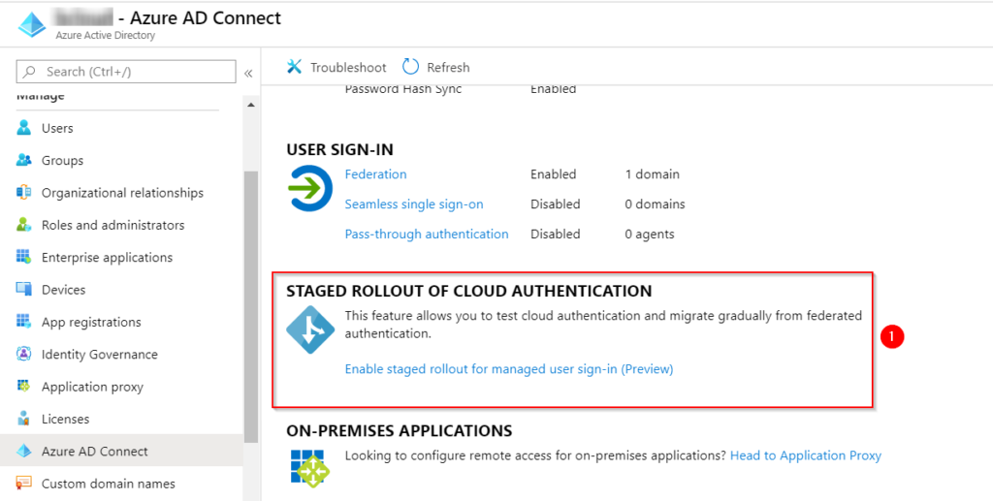
Task: Focus the Search (Ctrl+/) field
Action: tap(126, 72)
